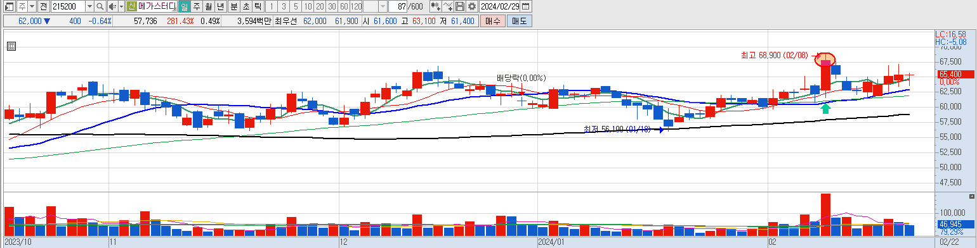Screen dimensions: 977x248
Task: Click the speaker sound icon
Action: pos(112,6)
